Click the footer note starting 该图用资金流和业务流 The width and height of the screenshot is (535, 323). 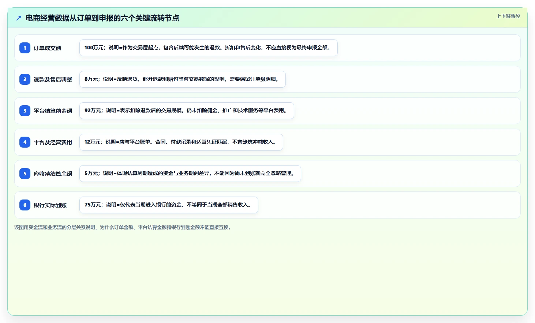pyautogui.click(x=123, y=227)
